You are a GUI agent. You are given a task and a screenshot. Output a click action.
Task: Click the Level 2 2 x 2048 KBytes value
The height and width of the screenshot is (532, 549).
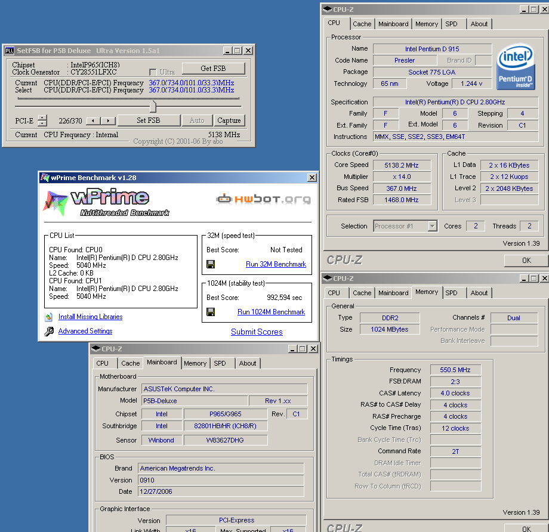pyautogui.click(x=509, y=188)
